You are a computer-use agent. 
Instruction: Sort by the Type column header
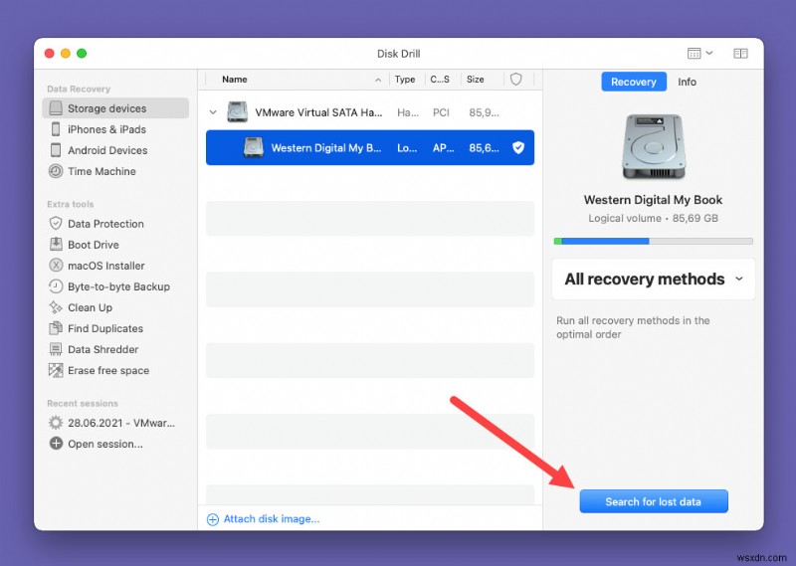coord(405,80)
